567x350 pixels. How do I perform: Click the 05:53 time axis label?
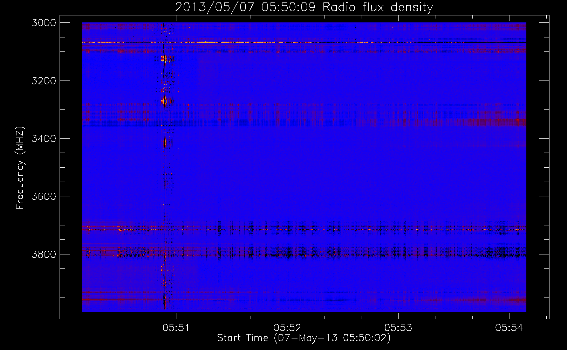click(x=398, y=328)
